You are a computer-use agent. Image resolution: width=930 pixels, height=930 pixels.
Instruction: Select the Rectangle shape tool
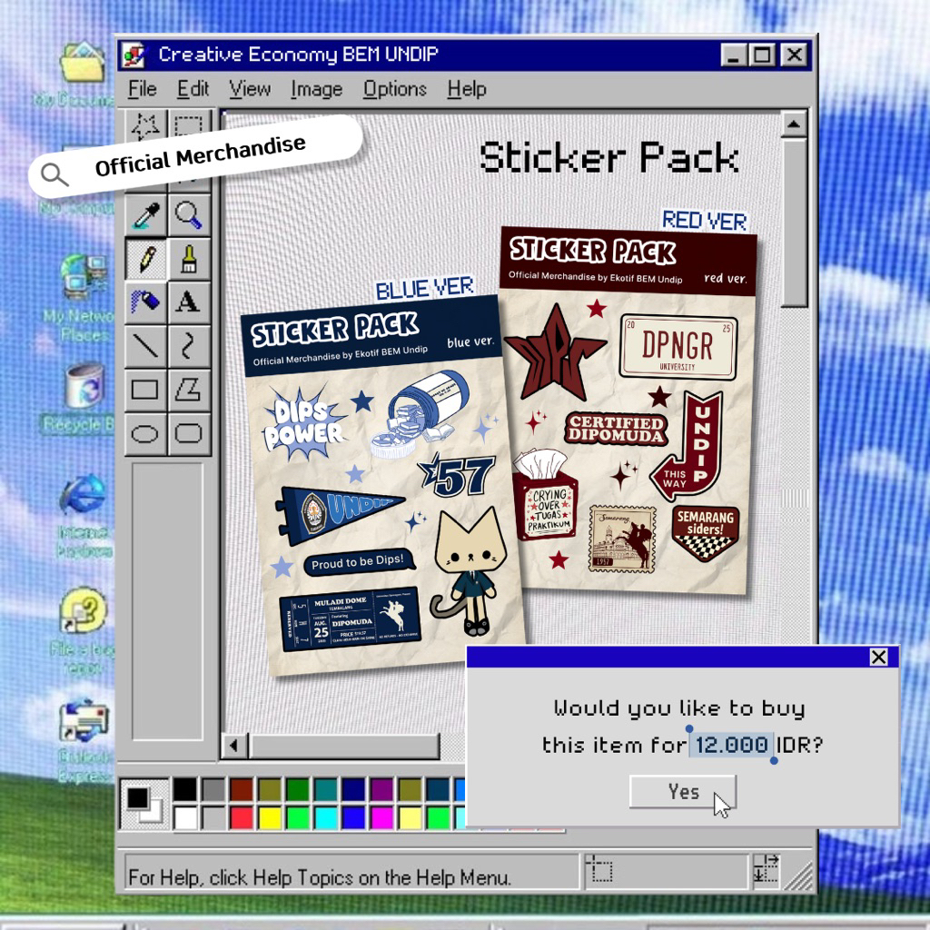click(x=145, y=390)
